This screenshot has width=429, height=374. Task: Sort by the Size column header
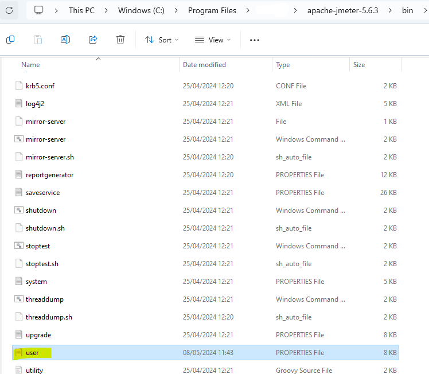[359, 65]
